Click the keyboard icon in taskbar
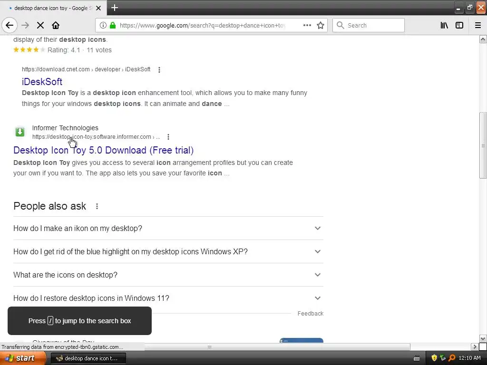 pos(417,358)
